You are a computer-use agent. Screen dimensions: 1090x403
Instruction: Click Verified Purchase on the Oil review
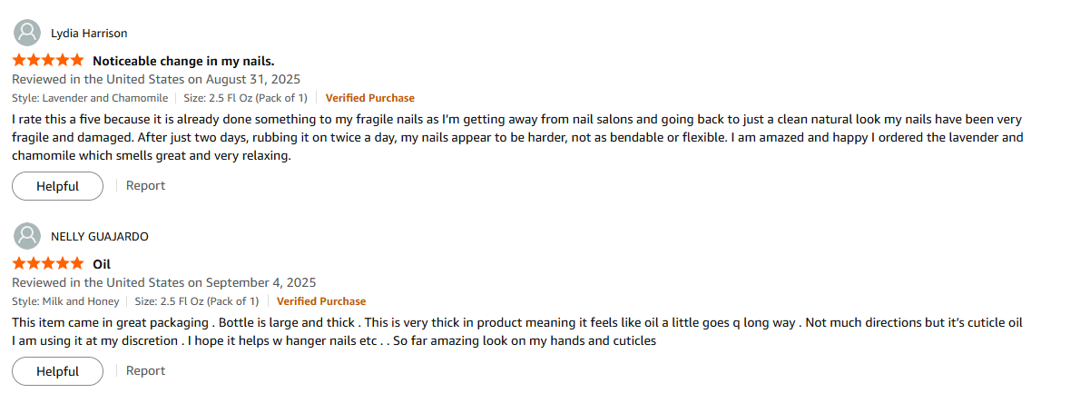pyautogui.click(x=321, y=301)
